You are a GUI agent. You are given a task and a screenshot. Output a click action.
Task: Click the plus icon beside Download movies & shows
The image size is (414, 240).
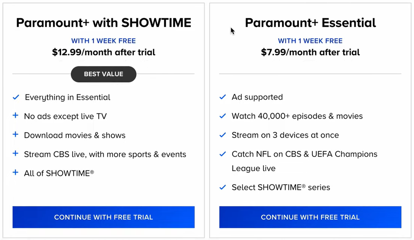coord(16,135)
